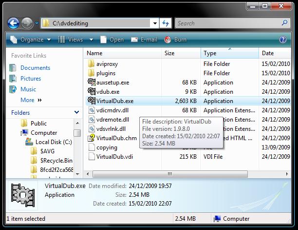This screenshot has height=230, width=298.
Task: Sort by the Name column header
Action: point(123,53)
